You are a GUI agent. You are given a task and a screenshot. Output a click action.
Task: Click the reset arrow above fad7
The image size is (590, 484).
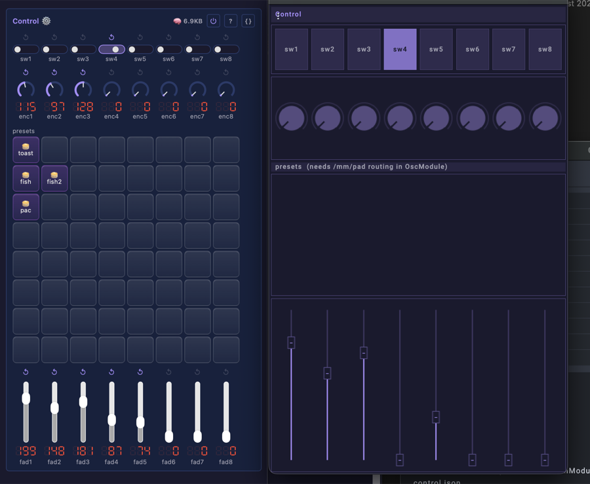[x=197, y=371]
